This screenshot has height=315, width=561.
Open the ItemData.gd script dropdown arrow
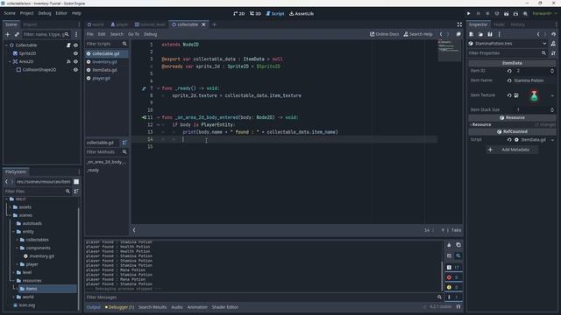point(552,140)
